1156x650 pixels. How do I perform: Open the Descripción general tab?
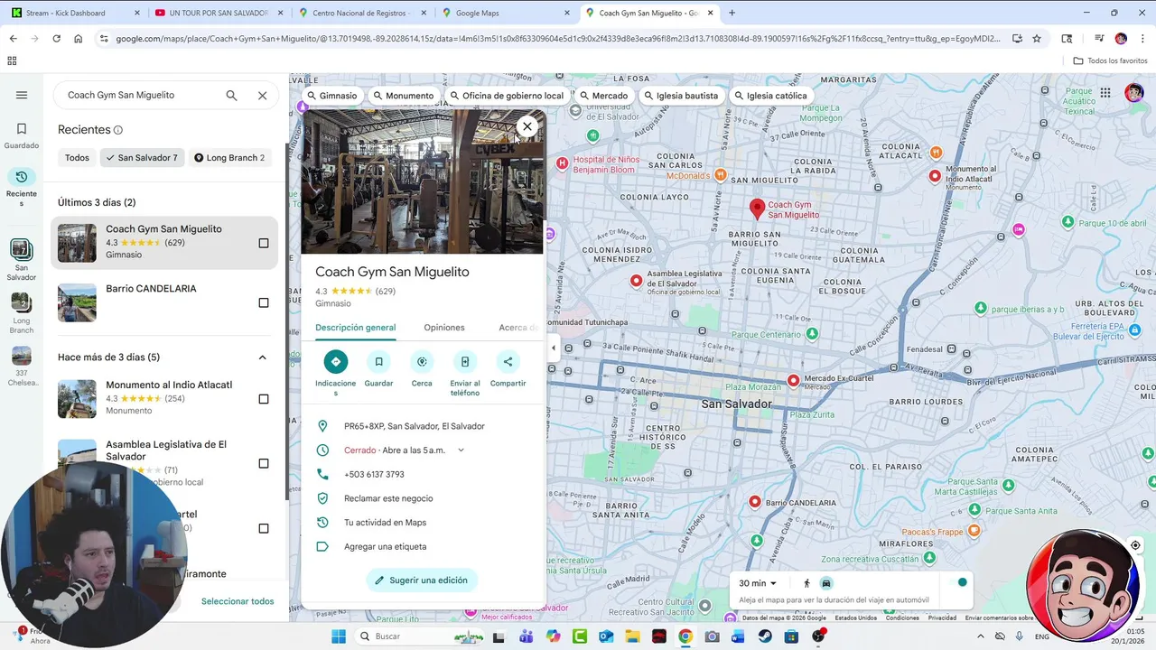356,328
